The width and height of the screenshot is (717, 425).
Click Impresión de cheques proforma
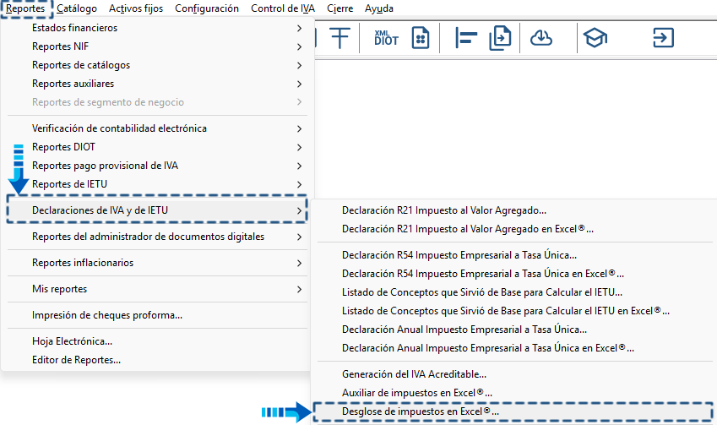point(106,315)
